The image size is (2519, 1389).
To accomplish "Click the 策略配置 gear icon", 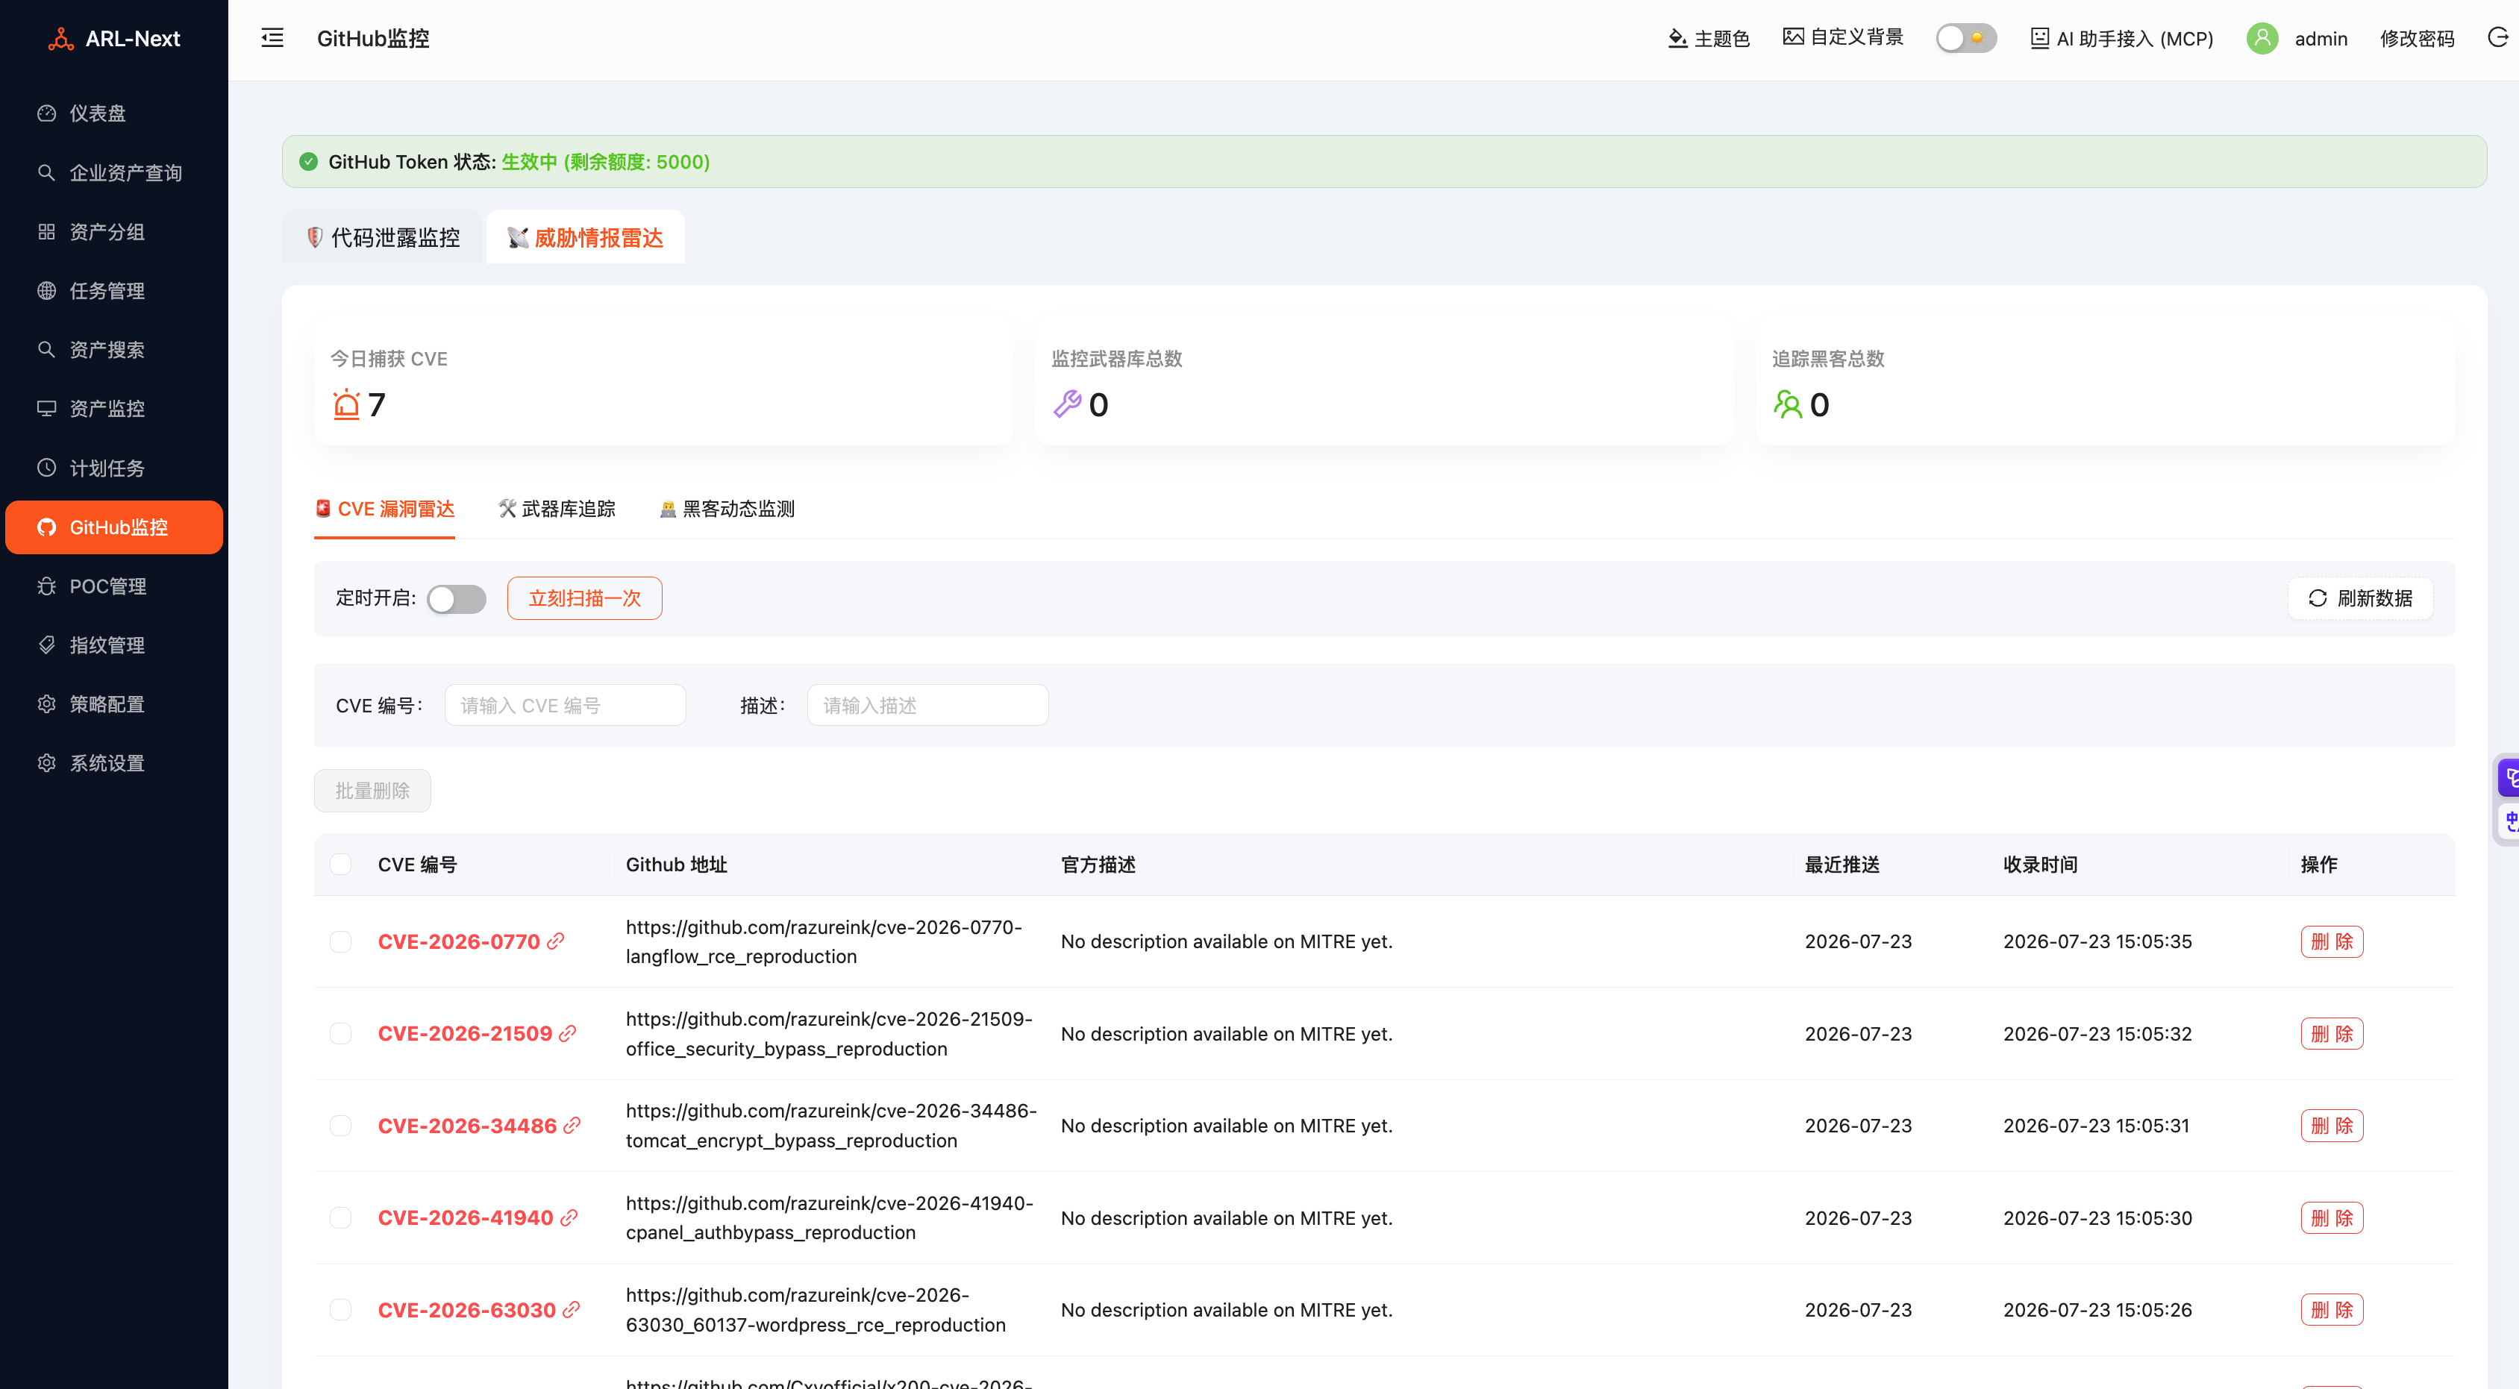I will pos(46,703).
